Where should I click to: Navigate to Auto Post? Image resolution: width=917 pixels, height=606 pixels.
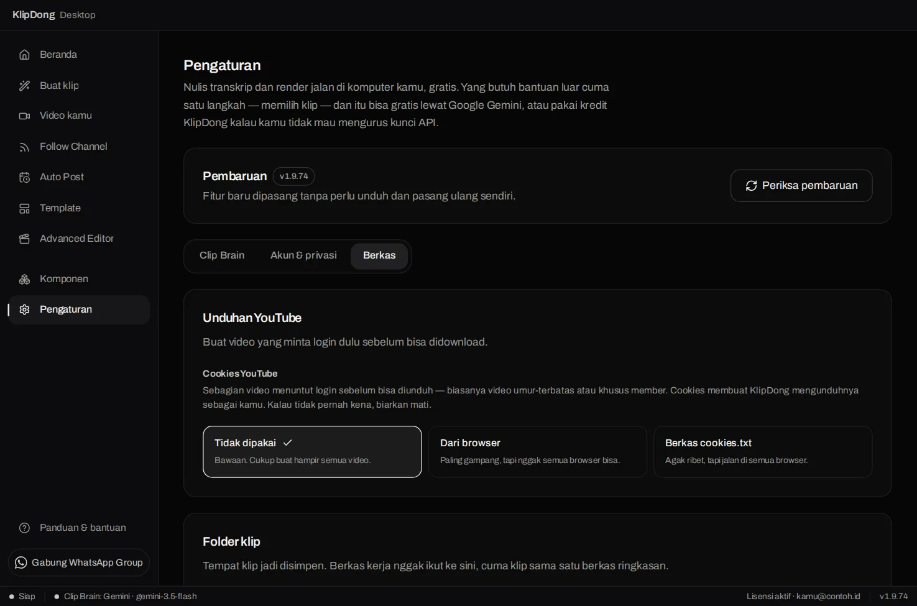[x=79, y=177]
